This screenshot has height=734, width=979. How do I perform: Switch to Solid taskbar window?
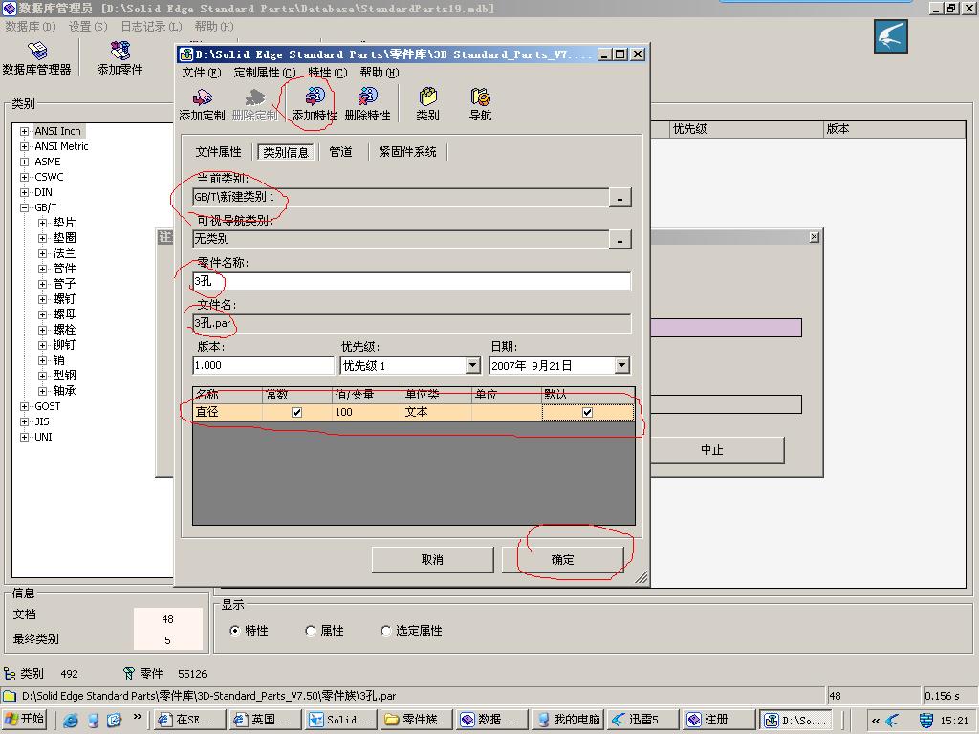(x=341, y=719)
